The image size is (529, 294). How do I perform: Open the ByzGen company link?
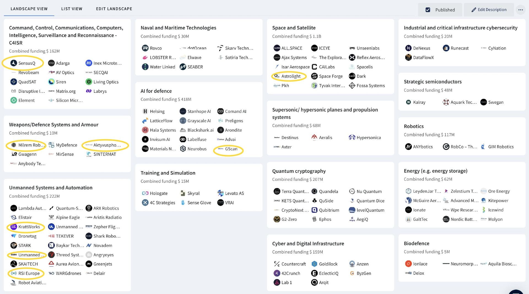coord(364,273)
